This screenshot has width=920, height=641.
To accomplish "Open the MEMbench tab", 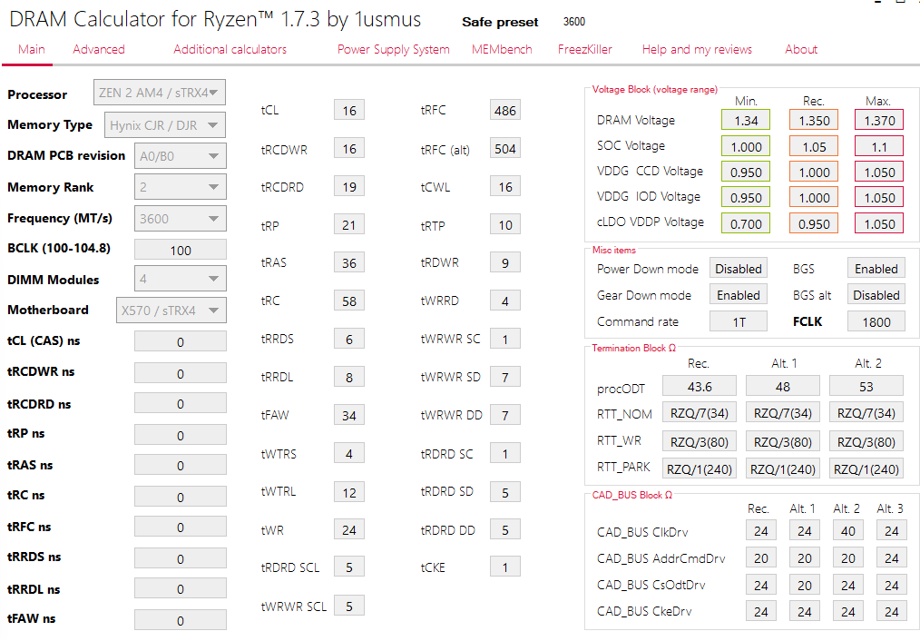I will [x=502, y=49].
